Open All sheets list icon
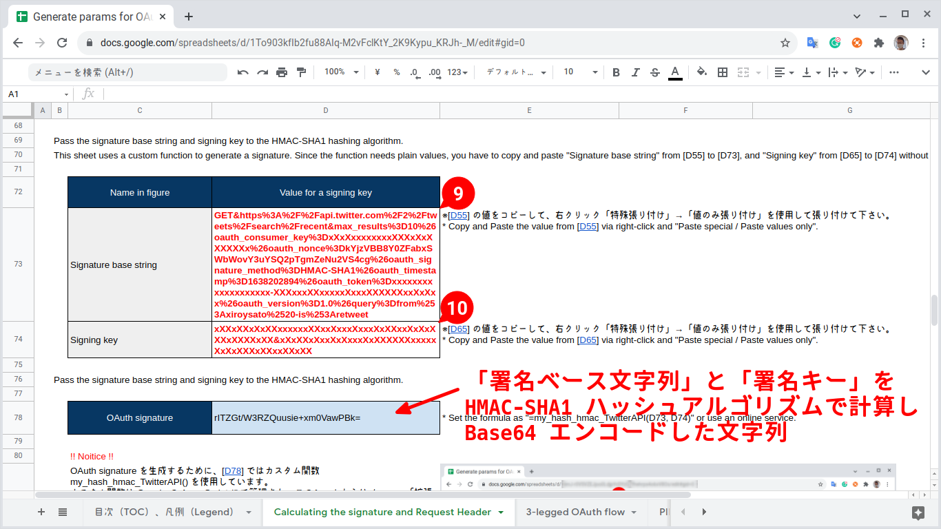Image resolution: width=941 pixels, height=529 pixels. coord(63,512)
